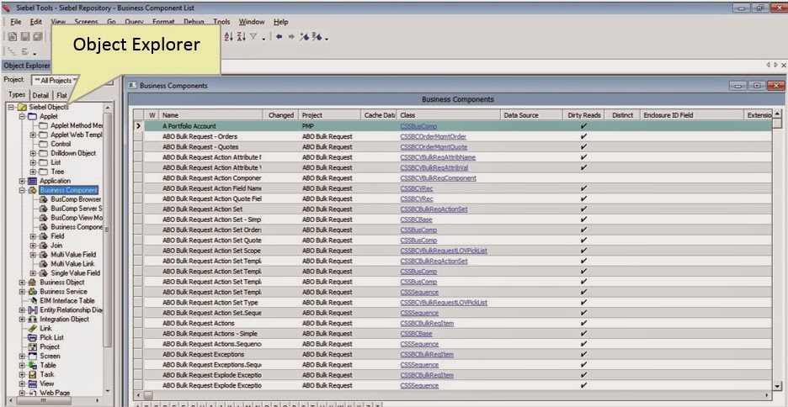The height and width of the screenshot is (407, 788).
Task: Expand the Business Object tree node
Action: point(22,282)
